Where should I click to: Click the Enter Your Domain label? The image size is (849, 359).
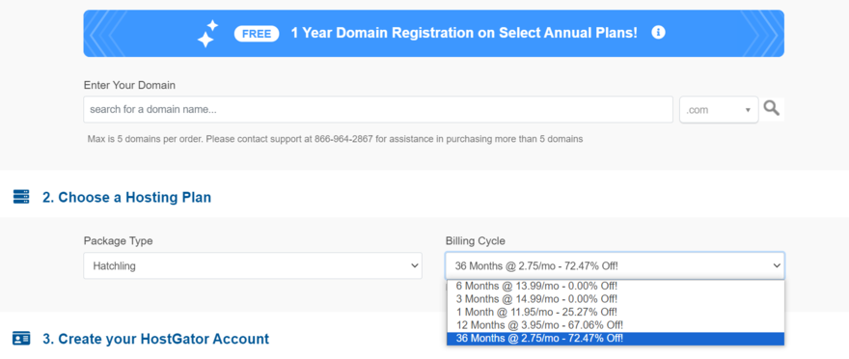point(129,85)
